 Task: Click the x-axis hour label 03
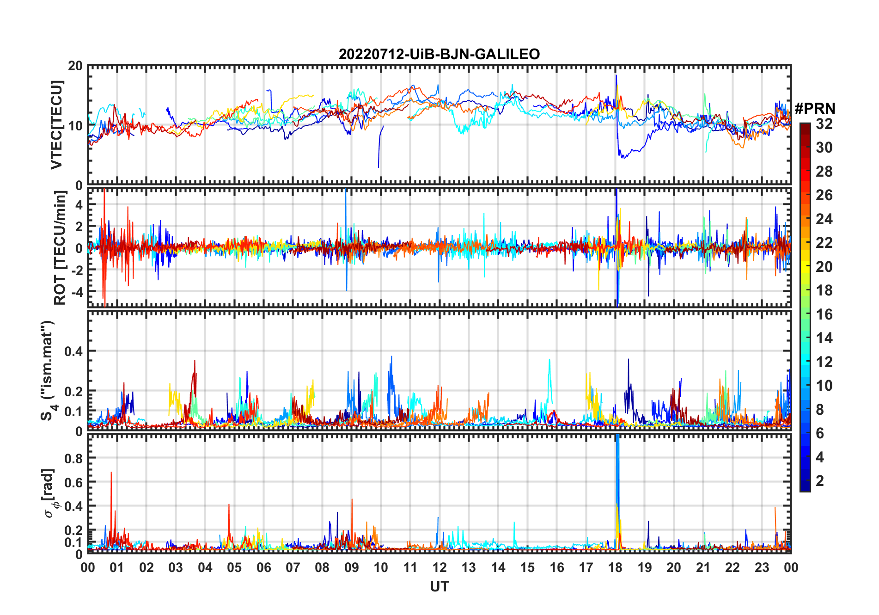[176, 567]
